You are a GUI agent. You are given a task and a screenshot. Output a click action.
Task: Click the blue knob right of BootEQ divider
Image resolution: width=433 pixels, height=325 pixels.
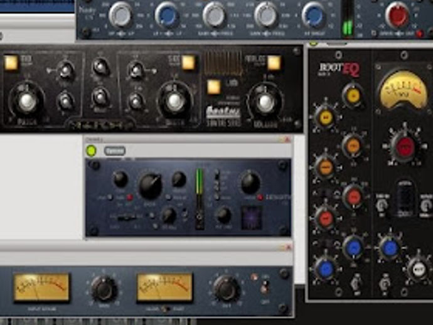[x=389, y=247]
